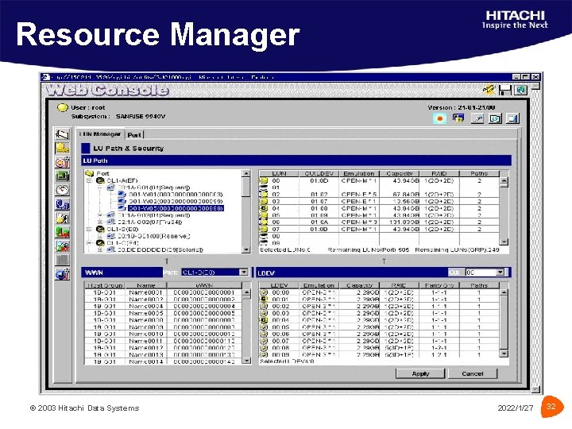Select the LDEV 00:05 row
Screen dimensions: 572x429
point(380,327)
